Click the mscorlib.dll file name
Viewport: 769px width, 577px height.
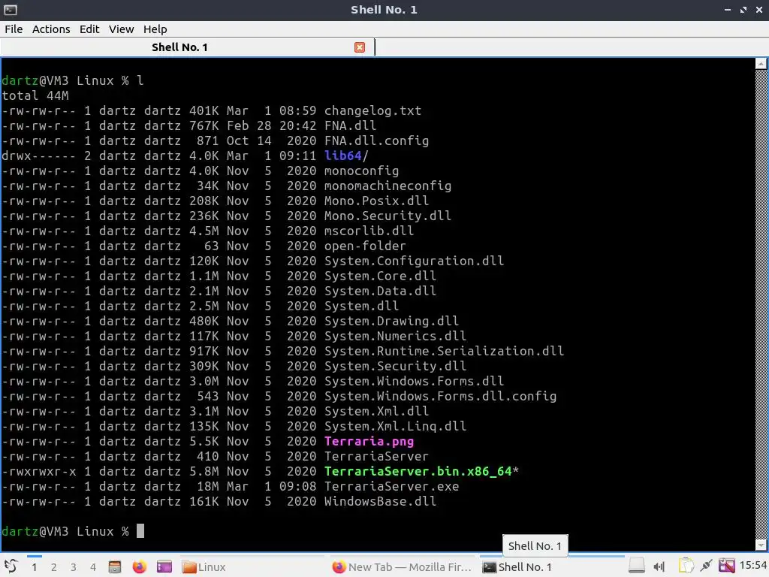[x=369, y=231]
